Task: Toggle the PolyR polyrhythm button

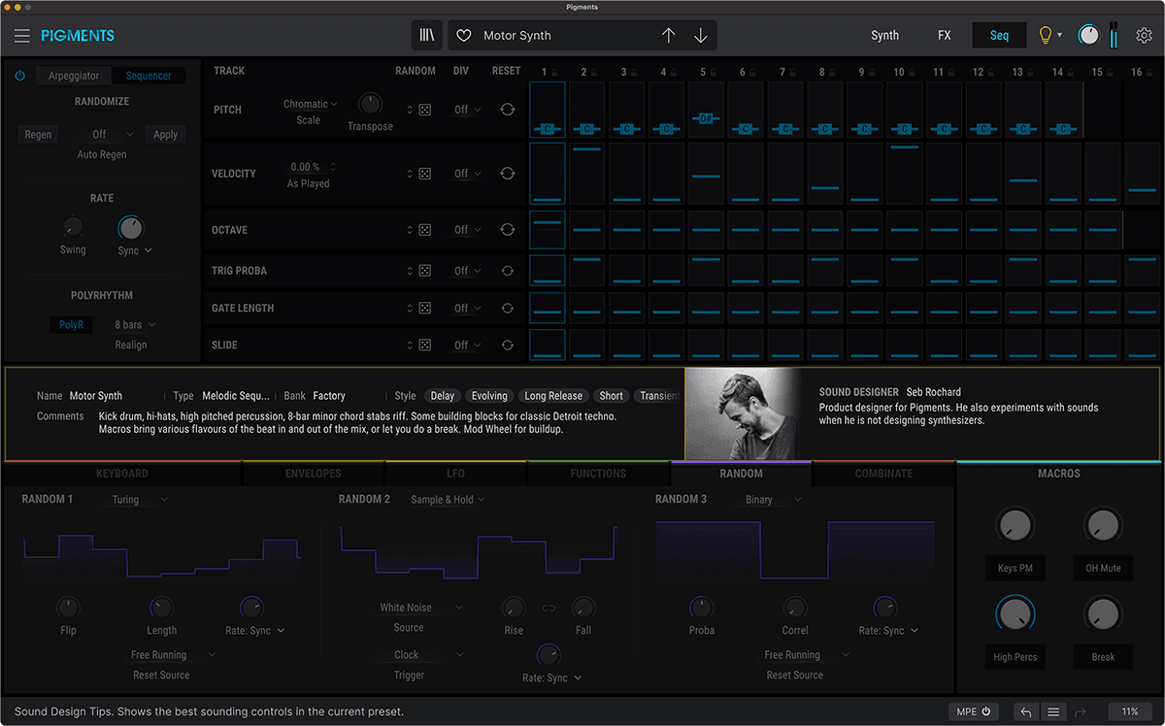Action: click(71, 325)
